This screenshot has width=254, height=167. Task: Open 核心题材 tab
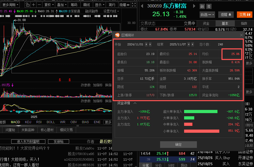pyautogui.click(x=47, y=130)
